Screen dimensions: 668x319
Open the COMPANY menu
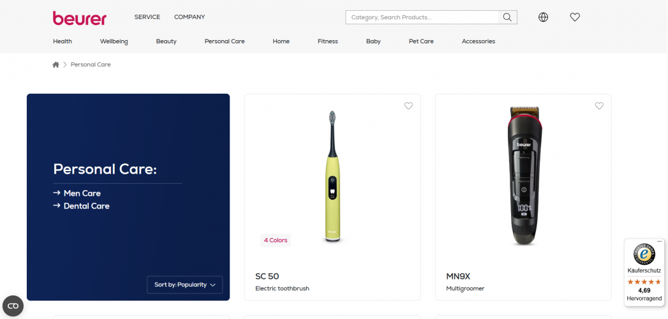pyautogui.click(x=189, y=17)
